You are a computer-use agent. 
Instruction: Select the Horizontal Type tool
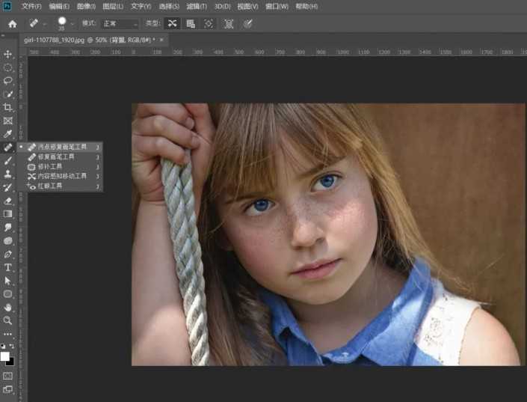pos(8,267)
